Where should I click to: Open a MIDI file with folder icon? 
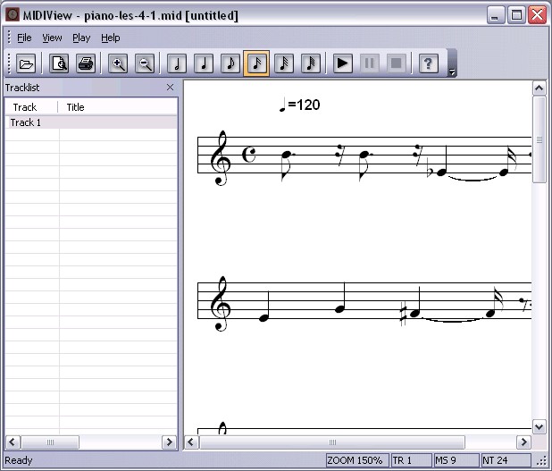[x=26, y=63]
